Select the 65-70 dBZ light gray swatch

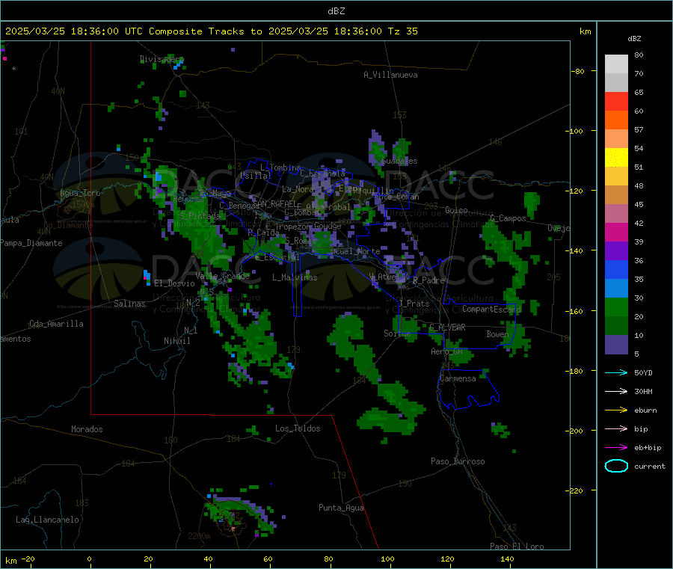click(616, 82)
